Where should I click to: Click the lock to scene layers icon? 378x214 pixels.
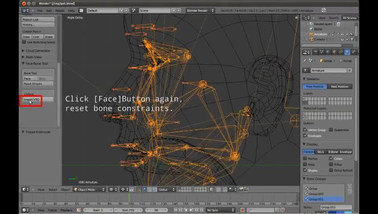click(x=212, y=189)
